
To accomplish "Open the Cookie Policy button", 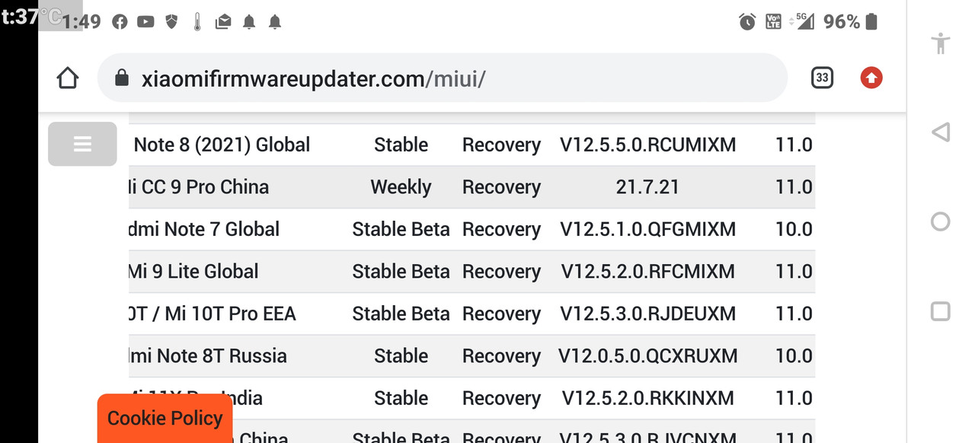I will [165, 418].
